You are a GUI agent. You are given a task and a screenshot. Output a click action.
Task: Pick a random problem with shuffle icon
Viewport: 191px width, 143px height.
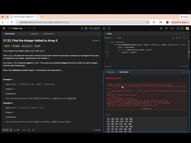(34, 28)
